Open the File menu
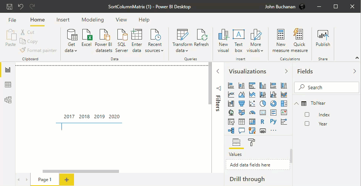The image size is (361, 186). (12, 20)
